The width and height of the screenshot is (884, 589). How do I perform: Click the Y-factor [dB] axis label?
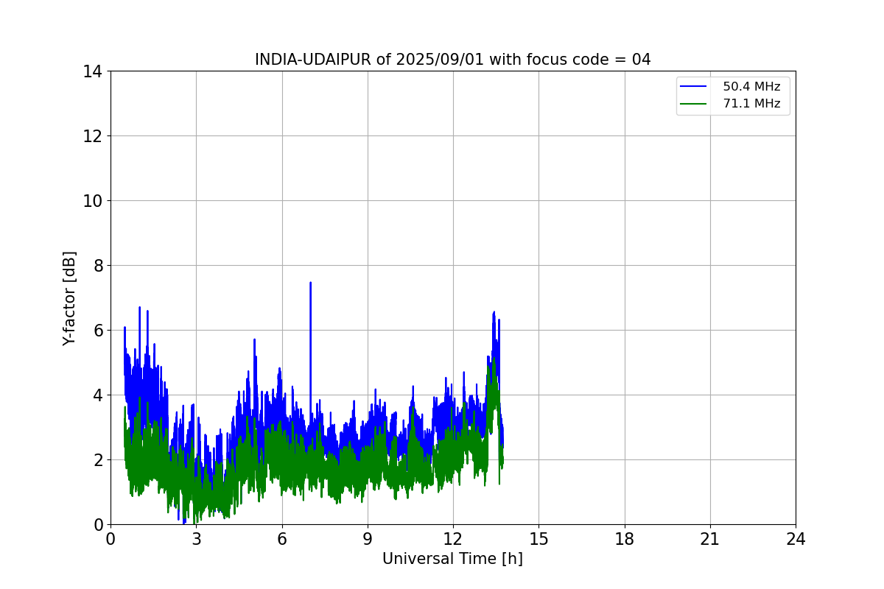[x=70, y=298]
